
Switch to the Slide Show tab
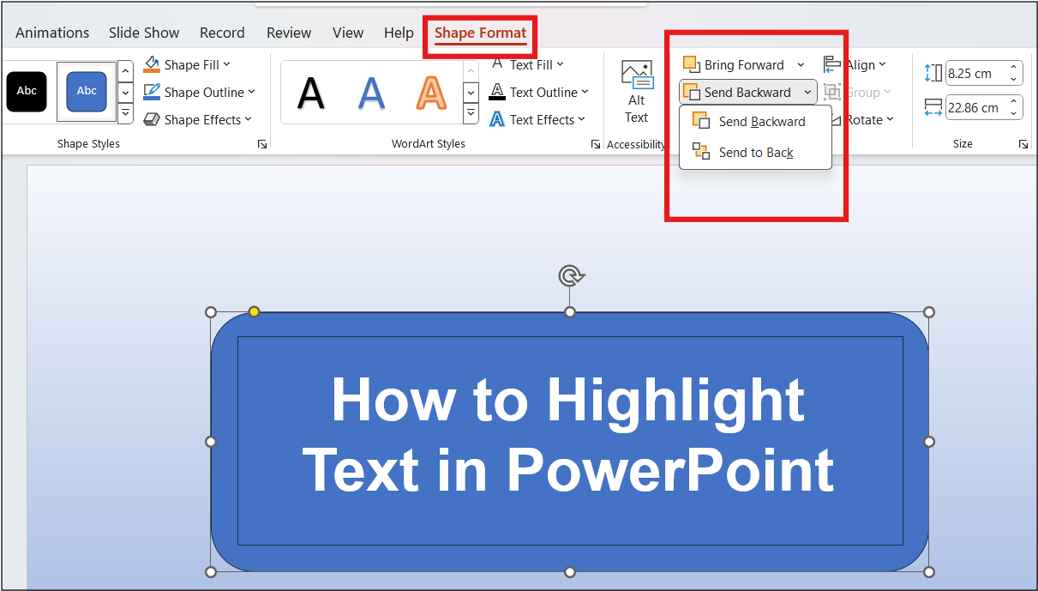pyautogui.click(x=144, y=33)
